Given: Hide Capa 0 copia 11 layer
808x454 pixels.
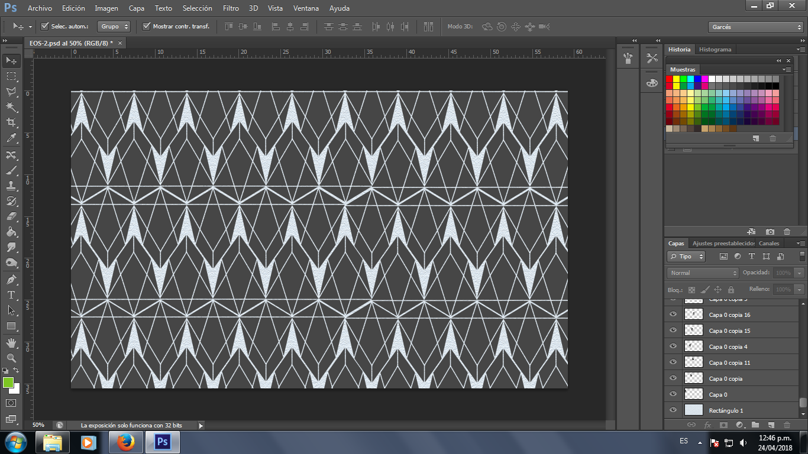Looking at the screenshot, I should 673,362.
